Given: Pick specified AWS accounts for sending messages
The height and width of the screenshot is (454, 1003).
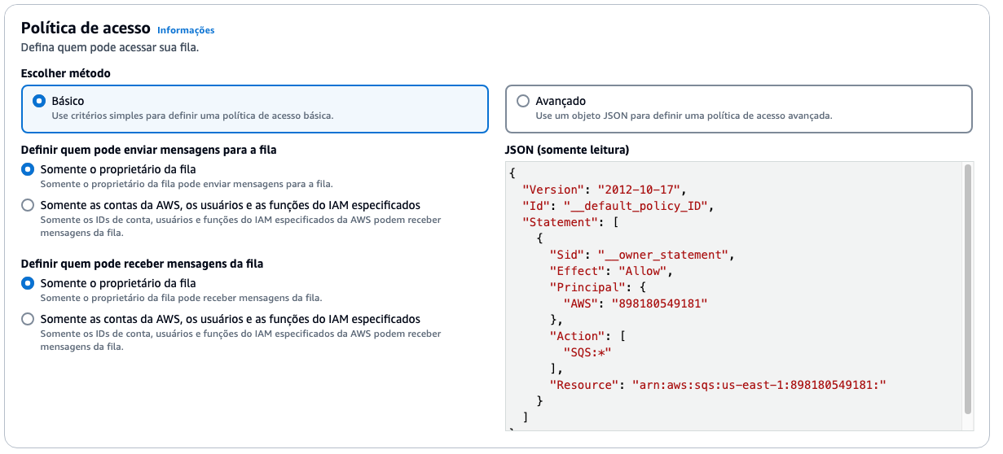Looking at the screenshot, I should click(x=29, y=205).
